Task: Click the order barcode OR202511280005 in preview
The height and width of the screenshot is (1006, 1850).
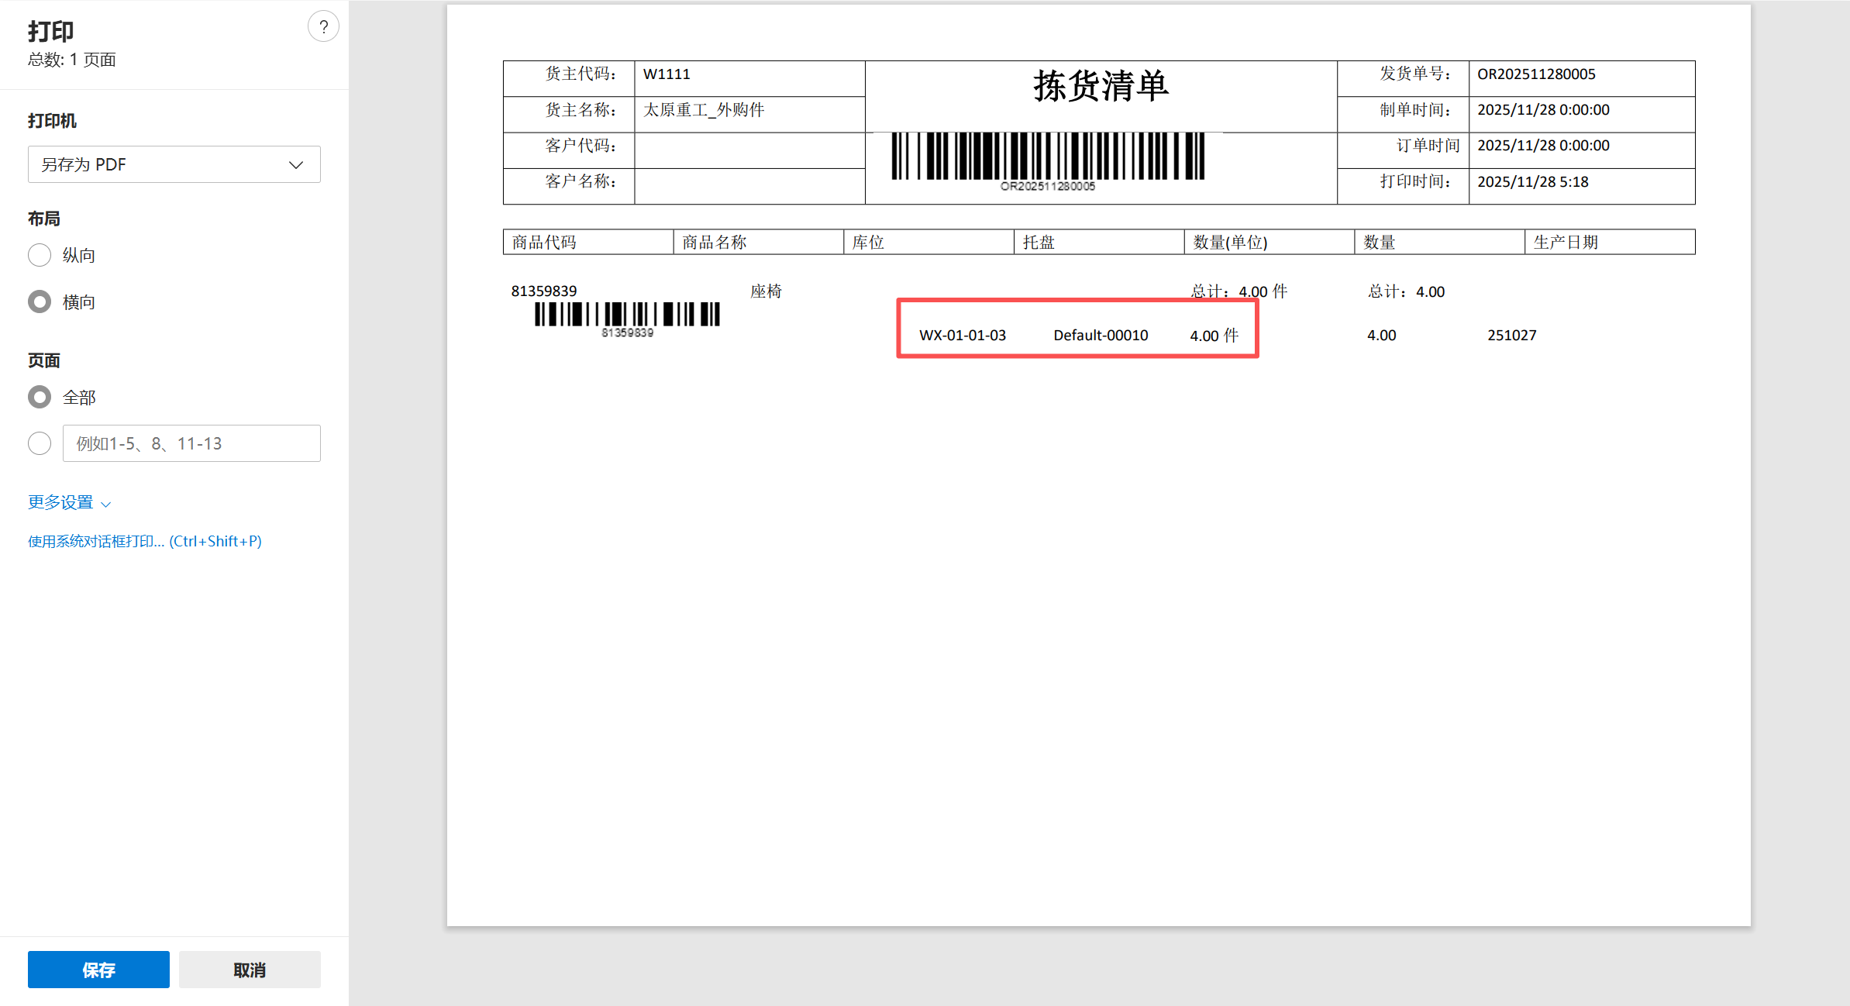Action: (1047, 157)
